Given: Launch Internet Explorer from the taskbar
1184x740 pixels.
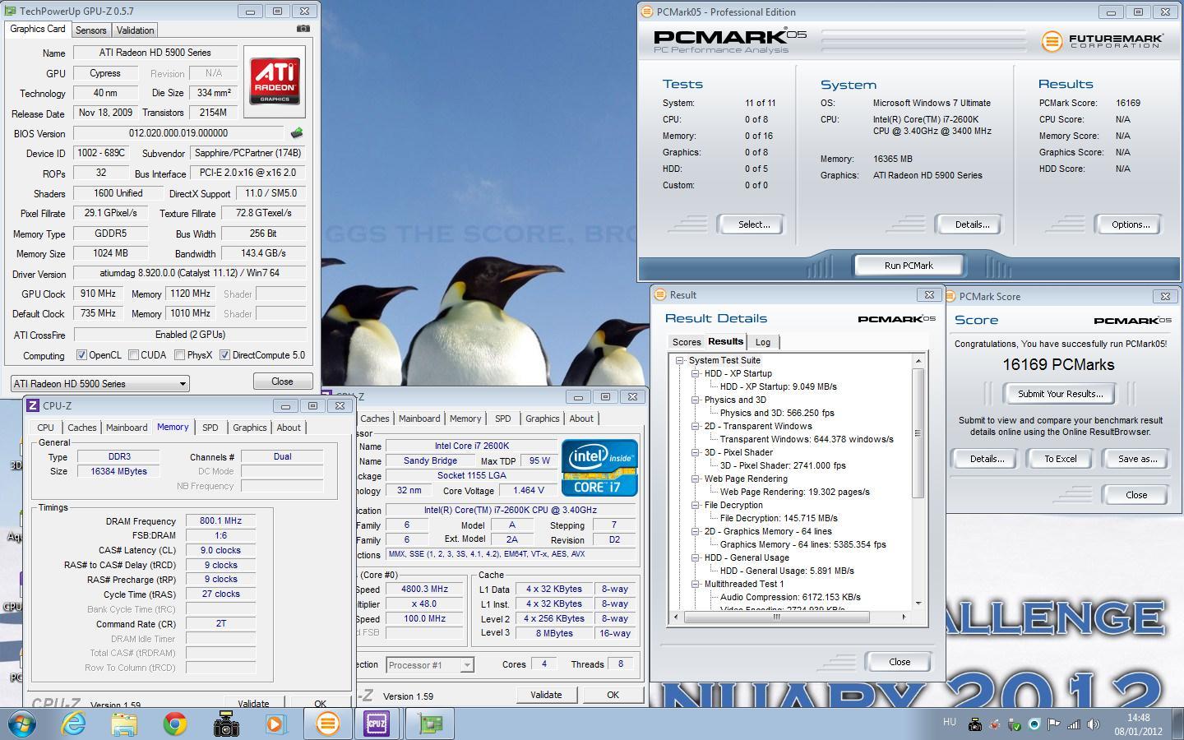Looking at the screenshot, I should click(x=74, y=724).
